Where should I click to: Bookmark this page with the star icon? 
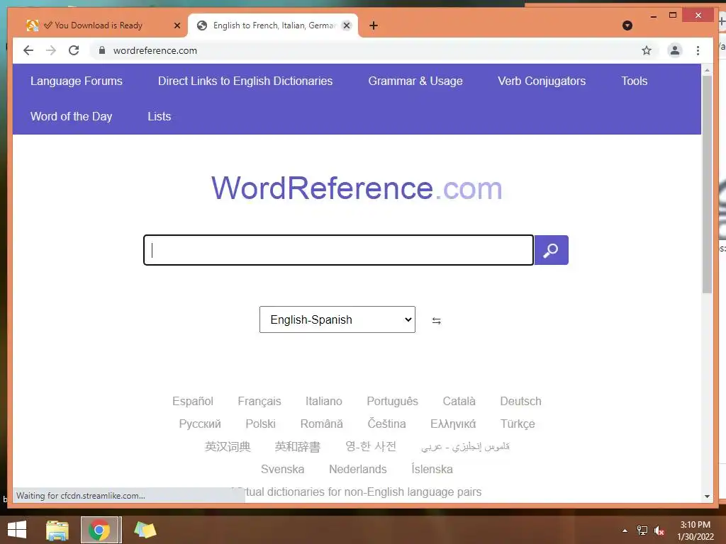click(647, 50)
